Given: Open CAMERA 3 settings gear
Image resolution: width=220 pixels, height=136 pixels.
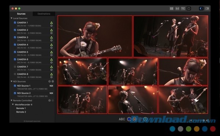Looking at the screenshot, I should [x=51, y=40].
